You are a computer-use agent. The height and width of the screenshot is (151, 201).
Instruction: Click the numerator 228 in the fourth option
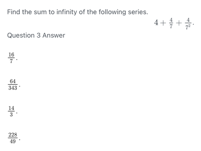pyautogui.click(x=13, y=135)
